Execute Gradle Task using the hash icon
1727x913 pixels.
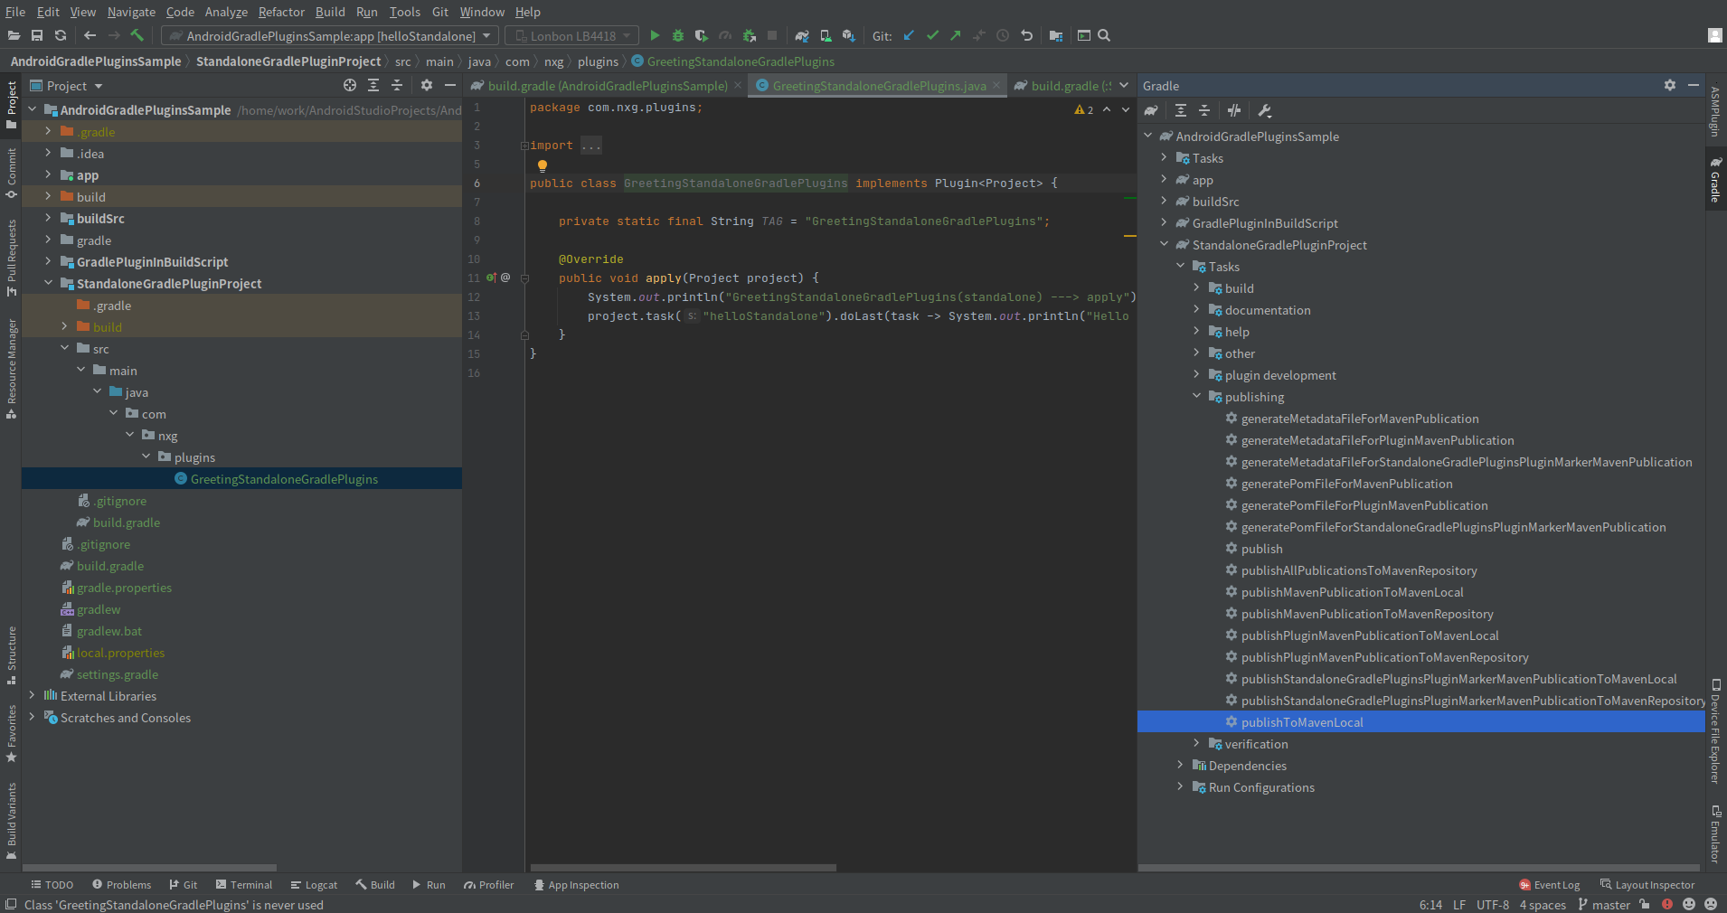tap(1233, 110)
